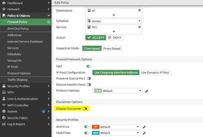Image resolution: width=203 pixels, height=137 pixels.
Task: Click the 'all' address object icon
Action: coord(89,10)
